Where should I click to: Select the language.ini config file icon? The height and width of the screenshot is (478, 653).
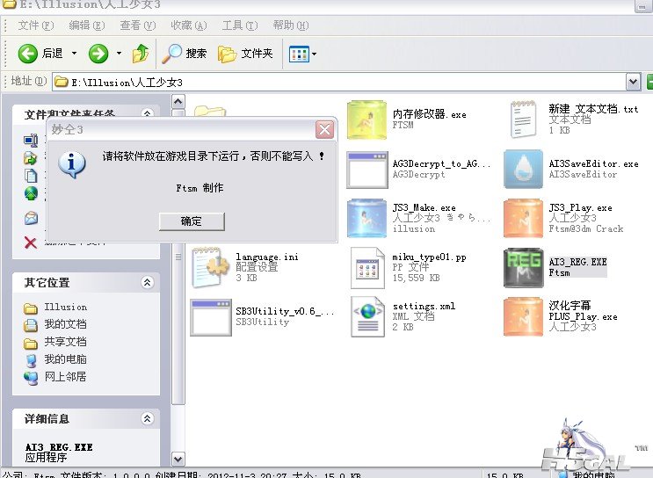211,267
